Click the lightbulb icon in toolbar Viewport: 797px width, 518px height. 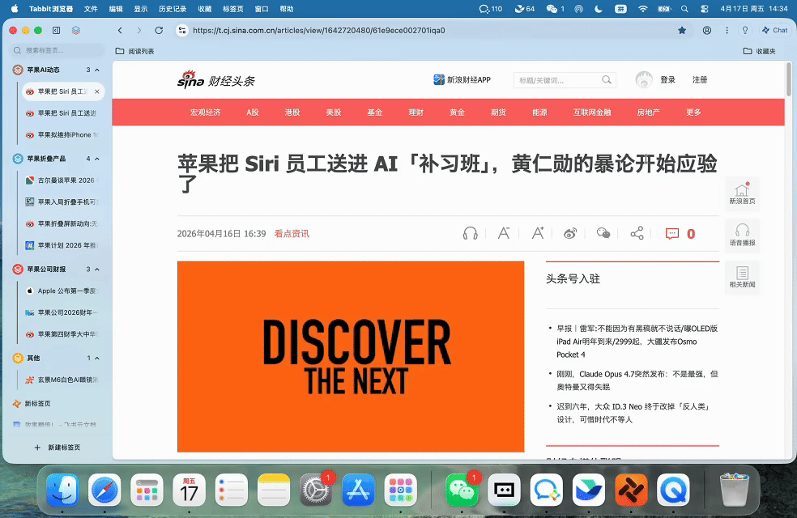coord(745,31)
